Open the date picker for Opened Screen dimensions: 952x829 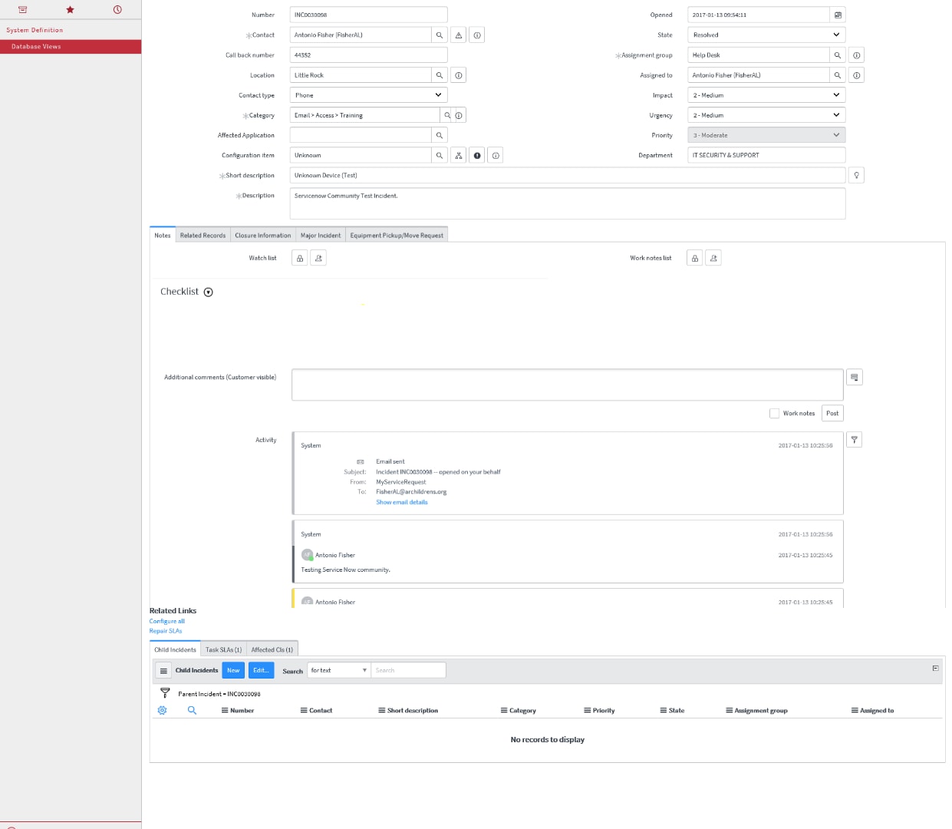838,15
